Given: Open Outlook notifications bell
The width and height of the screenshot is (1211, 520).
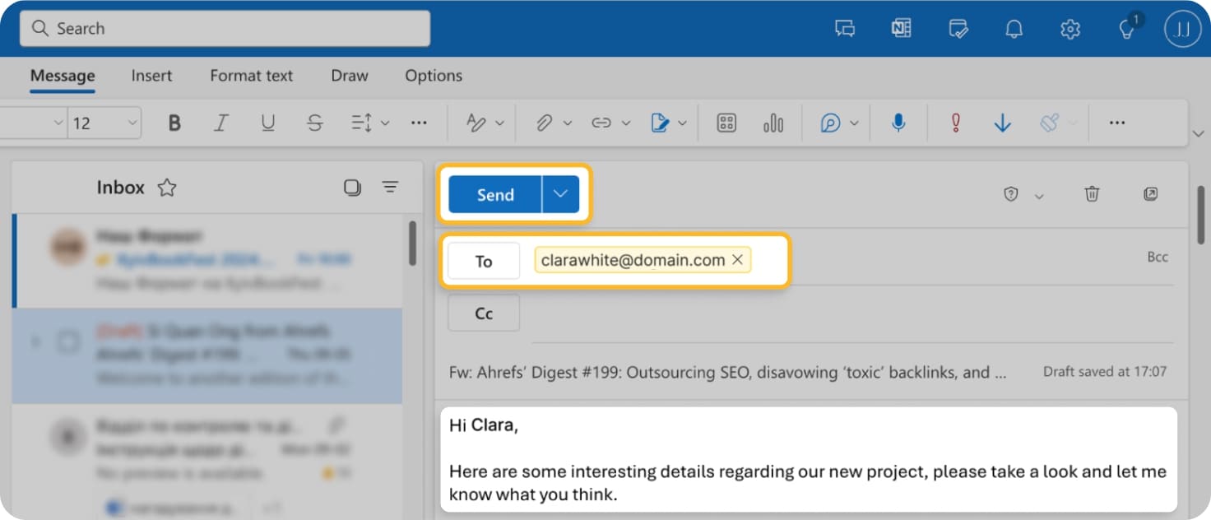Looking at the screenshot, I should click(1014, 28).
